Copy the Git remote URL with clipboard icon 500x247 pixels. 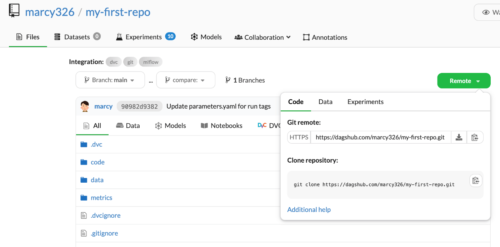pos(475,137)
